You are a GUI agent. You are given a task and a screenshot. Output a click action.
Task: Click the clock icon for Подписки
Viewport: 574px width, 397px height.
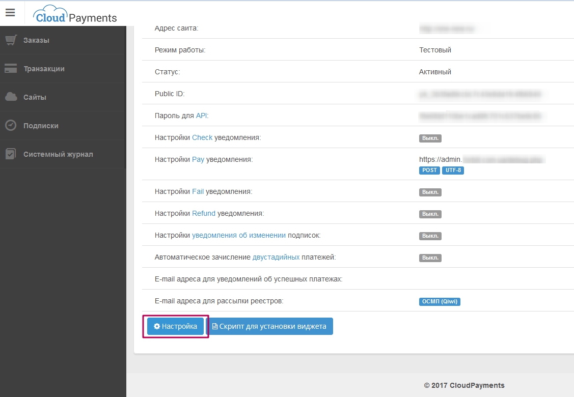point(11,126)
